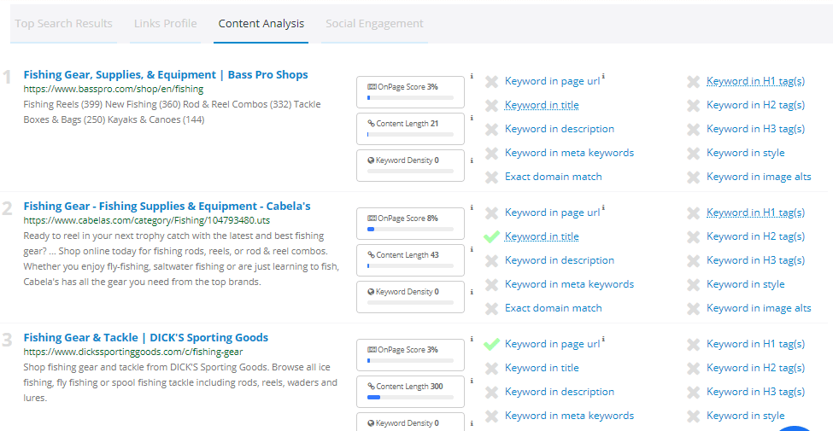This screenshot has width=833, height=431.
Task: Click info superscript next to Cabela's page url
Action: coord(603,208)
